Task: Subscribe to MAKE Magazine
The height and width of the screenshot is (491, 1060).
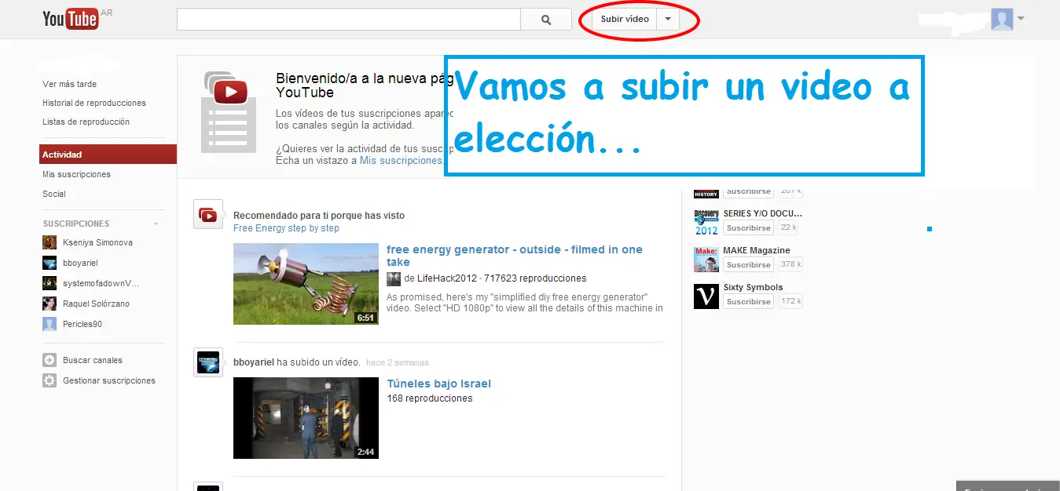Action: coord(749,265)
